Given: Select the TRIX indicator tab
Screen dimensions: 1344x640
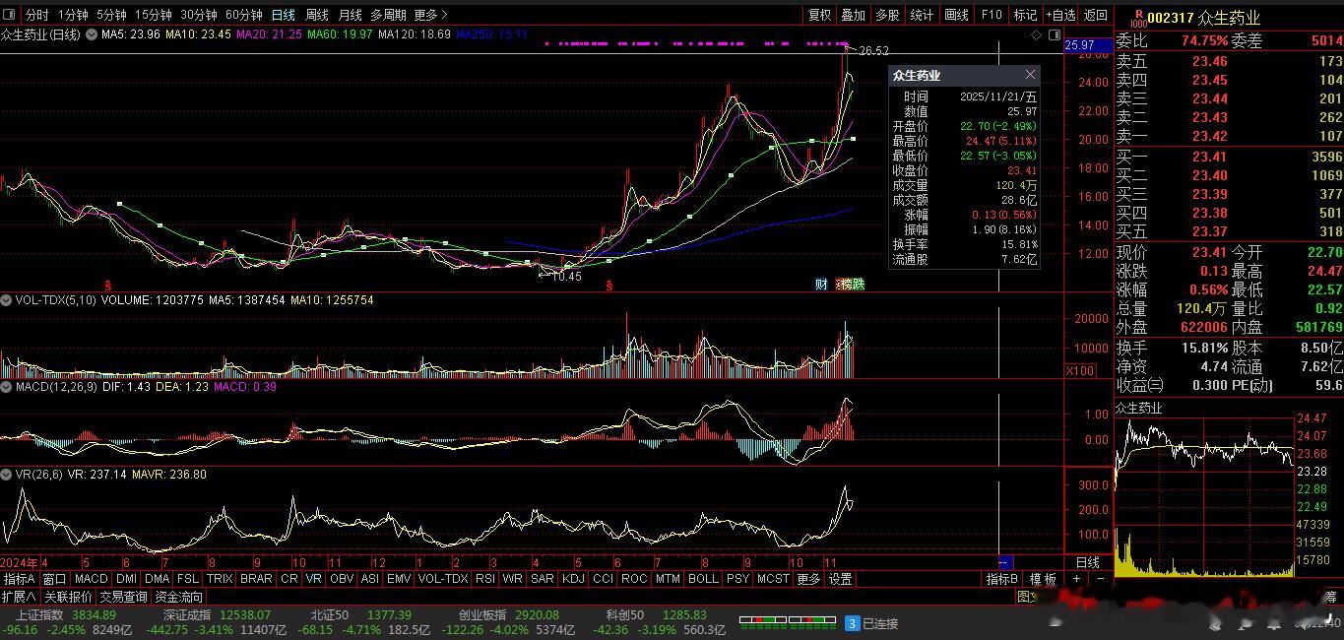Looking at the screenshot, I should pyautogui.click(x=219, y=579).
